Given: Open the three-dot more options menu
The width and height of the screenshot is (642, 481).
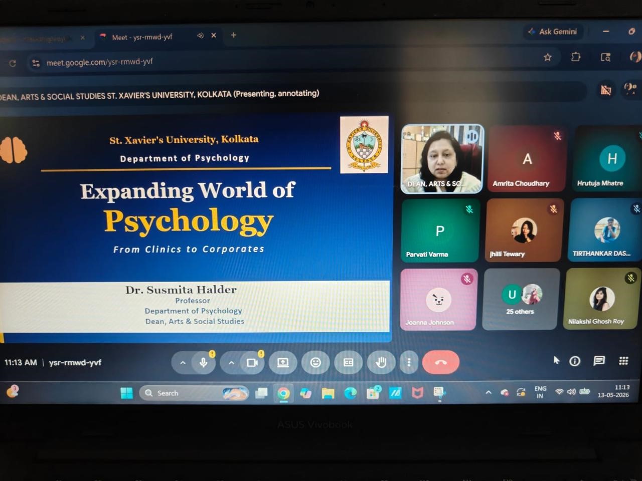Looking at the screenshot, I should tap(409, 362).
